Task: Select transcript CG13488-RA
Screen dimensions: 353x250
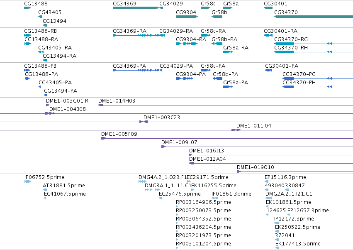Action: tap(41, 39)
